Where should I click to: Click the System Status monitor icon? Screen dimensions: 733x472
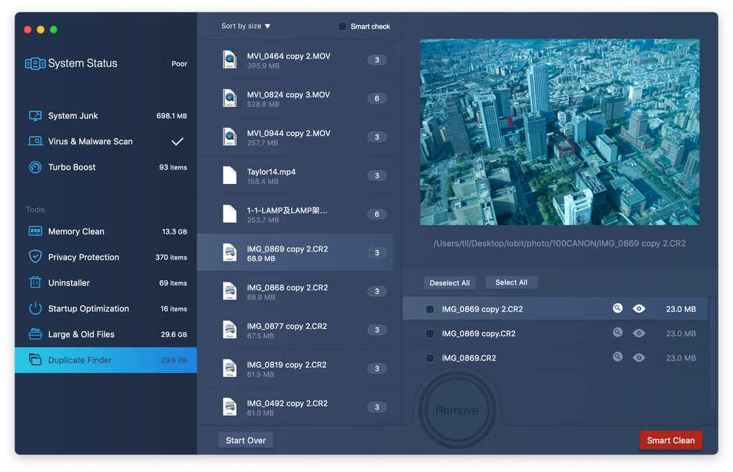click(x=35, y=63)
